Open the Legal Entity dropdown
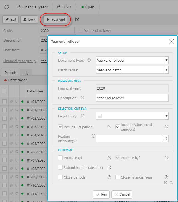The width and height of the screenshot is (178, 202). coord(166,116)
